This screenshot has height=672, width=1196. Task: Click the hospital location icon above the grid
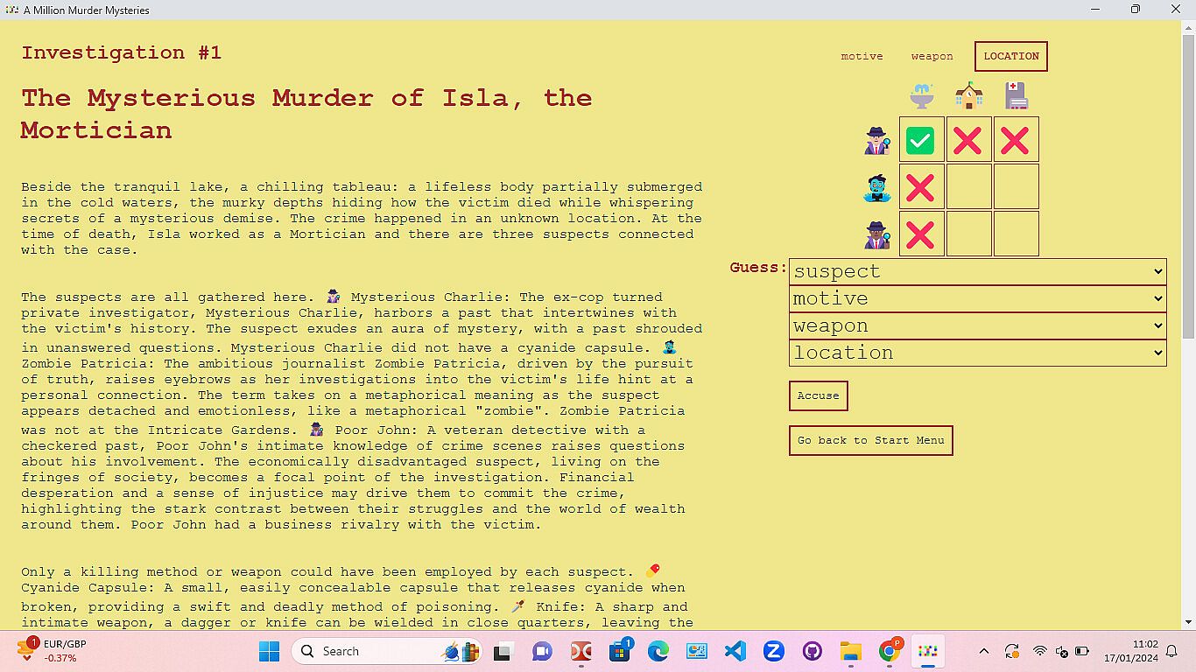pos(1016,95)
